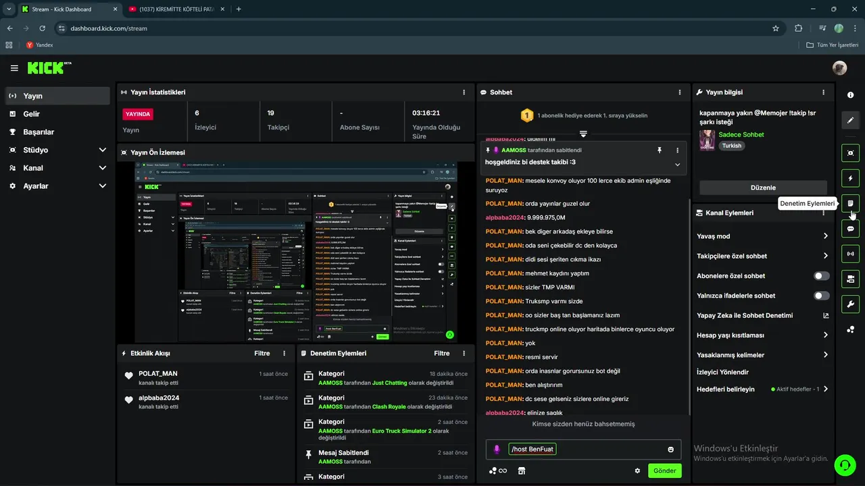Toggle Abonelere özel sohbet switch
The width and height of the screenshot is (865, 486).
pyautogui.click(x=822, y=276)
